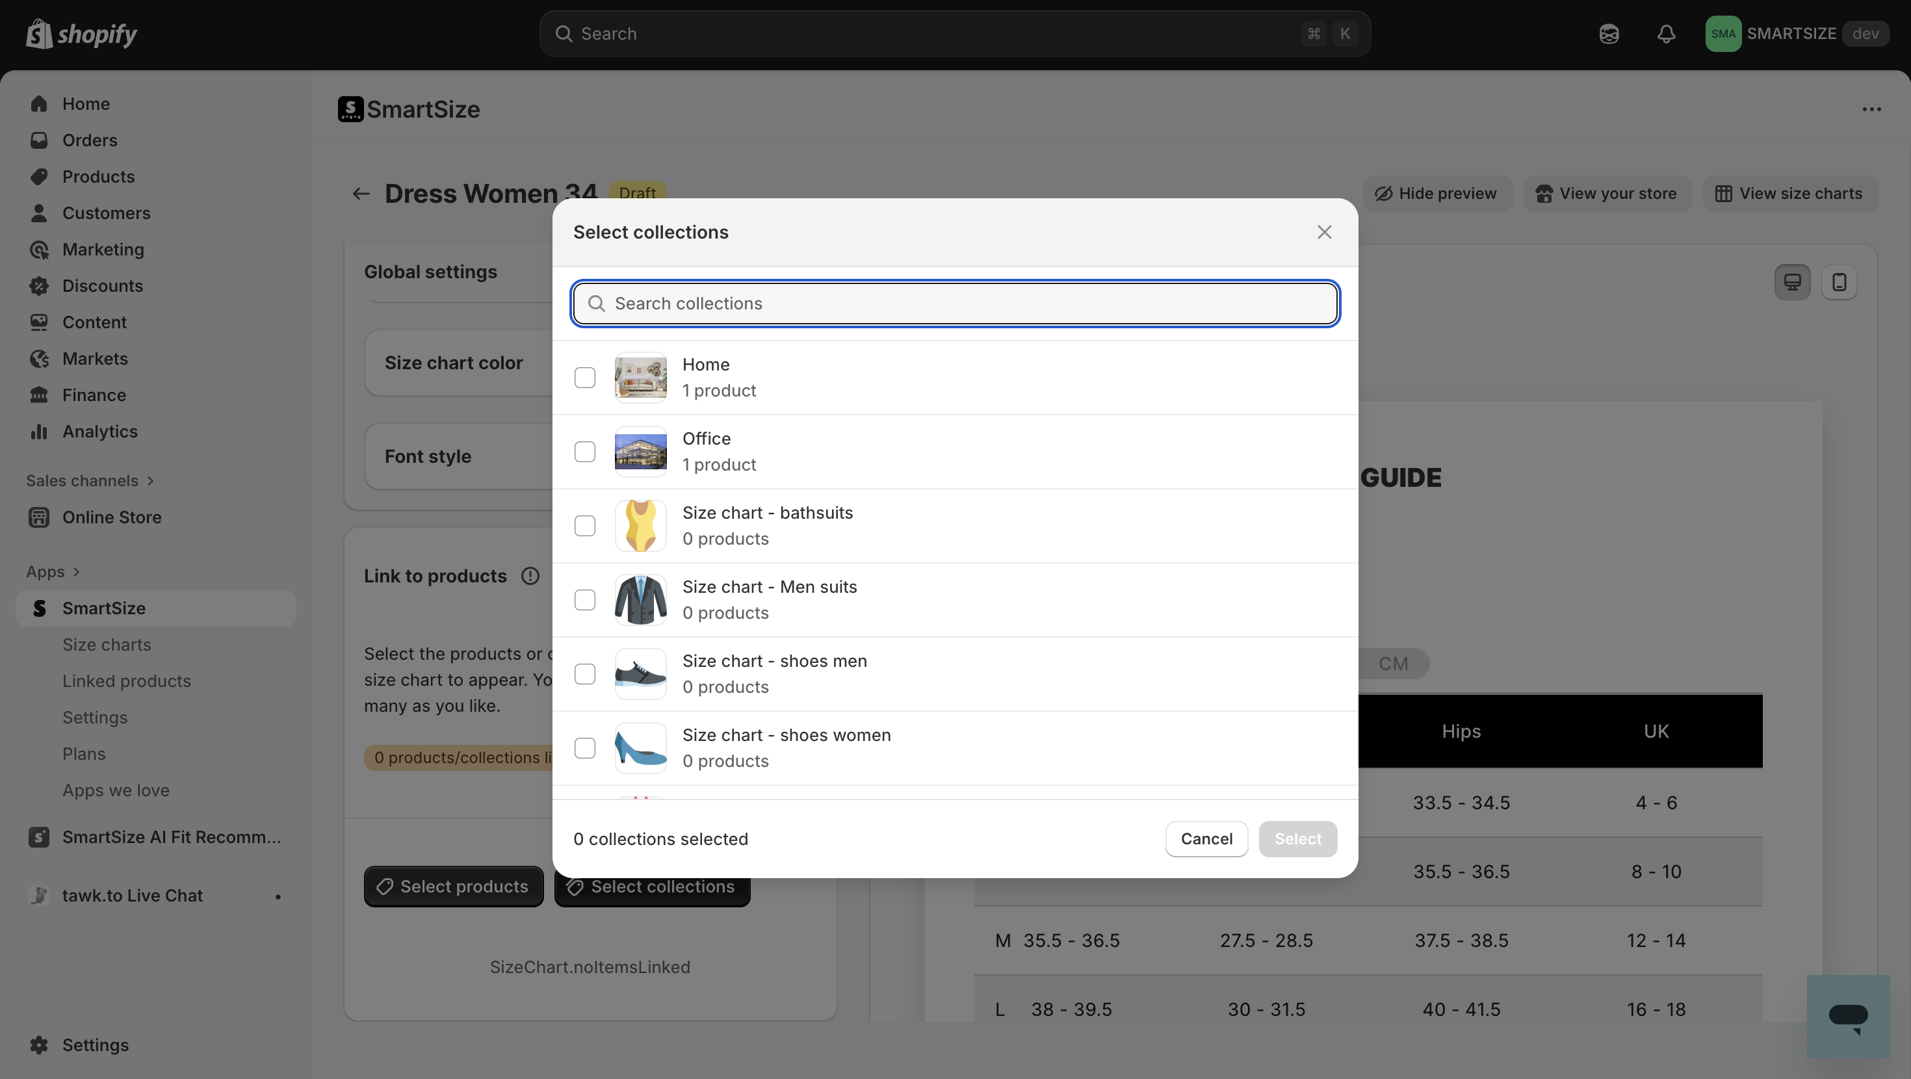The width and height of the screenshot is (1911, 1079).
Task: Open the tawk.to chat widget bubble
Action: [x=1847, y=1015]
